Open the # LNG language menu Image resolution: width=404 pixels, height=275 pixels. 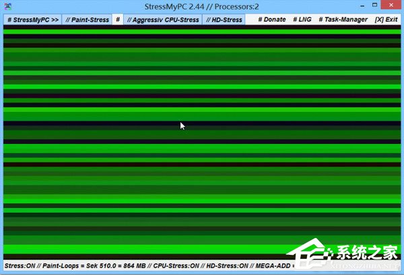302,19
